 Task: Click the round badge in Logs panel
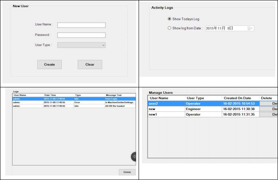(x=134, y=157)
